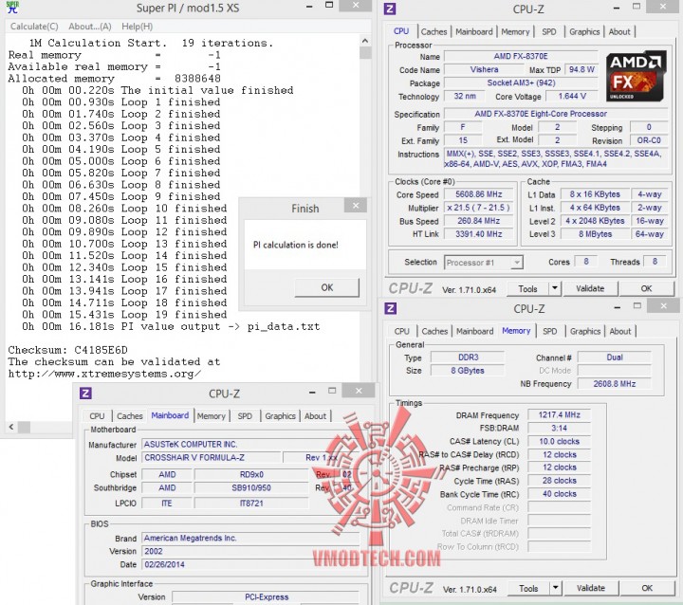Select SPD tab in Memory CPU-Z window
The width and height of the screenshot is (683, 605).
(549, 332)
